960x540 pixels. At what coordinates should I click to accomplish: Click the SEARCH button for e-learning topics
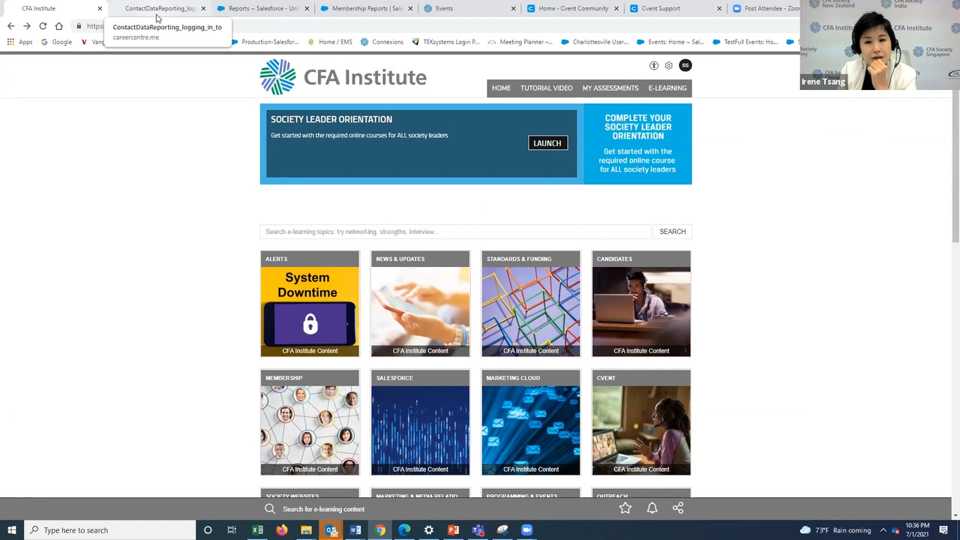point(673,232)
